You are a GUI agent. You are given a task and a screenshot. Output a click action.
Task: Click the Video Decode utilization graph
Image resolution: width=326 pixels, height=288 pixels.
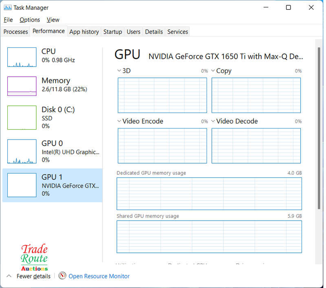coord(256,146)
